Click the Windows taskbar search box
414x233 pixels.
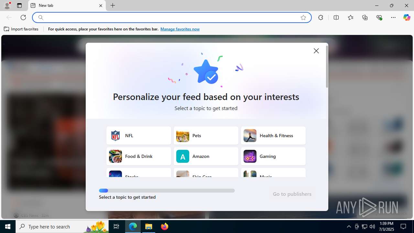(x=62, y=227)
